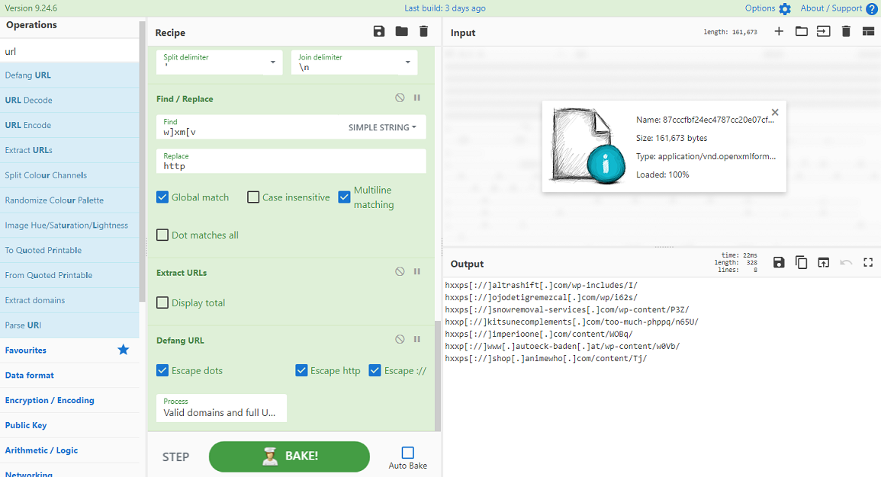Disable the Find / Replace operation
This screenshot has height=477, width=881.
[400, 98]
